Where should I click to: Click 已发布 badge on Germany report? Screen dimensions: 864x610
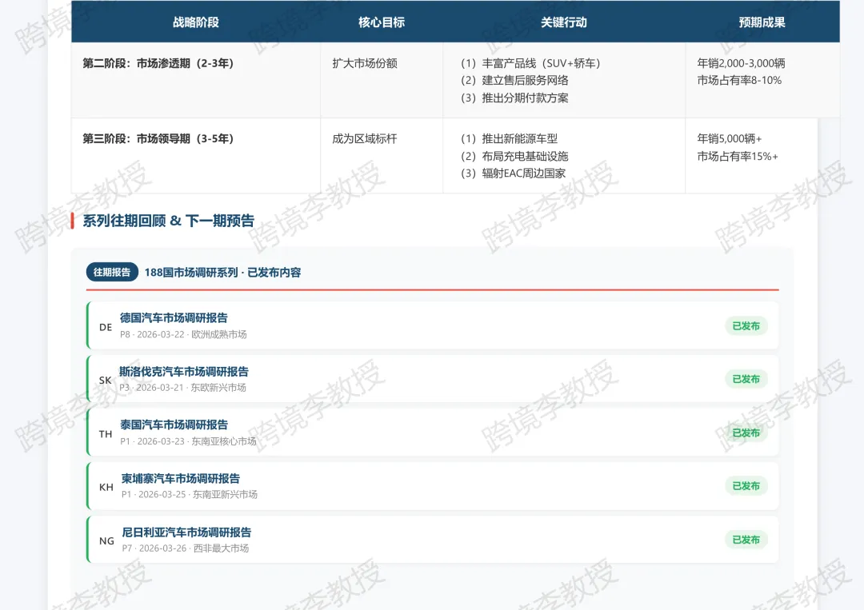pyautogui.click(x=746, y=326)
